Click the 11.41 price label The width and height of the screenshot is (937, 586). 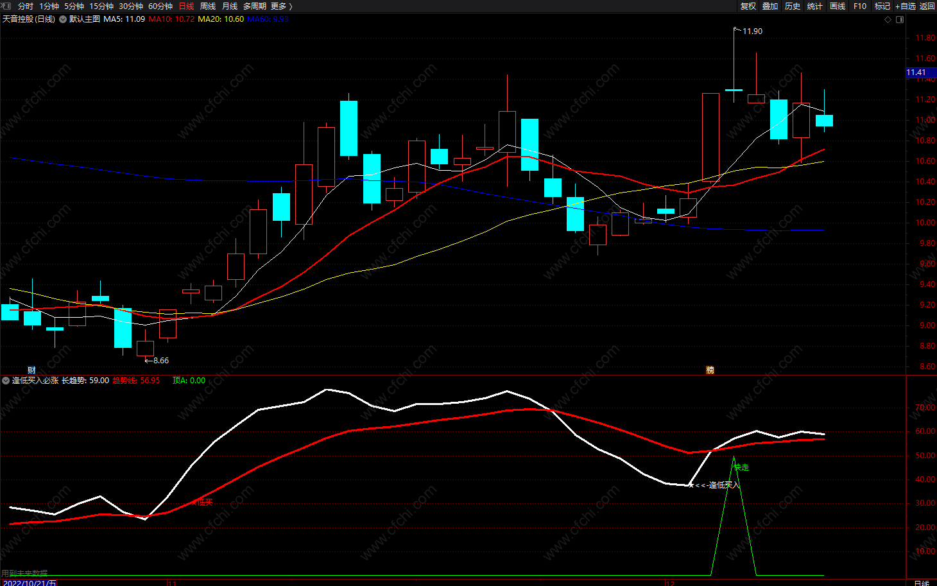tap(917, 73)
